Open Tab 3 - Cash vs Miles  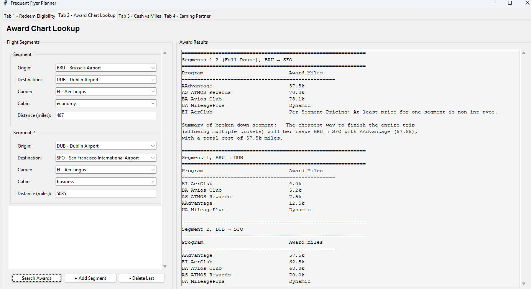(x=140, y=16)
